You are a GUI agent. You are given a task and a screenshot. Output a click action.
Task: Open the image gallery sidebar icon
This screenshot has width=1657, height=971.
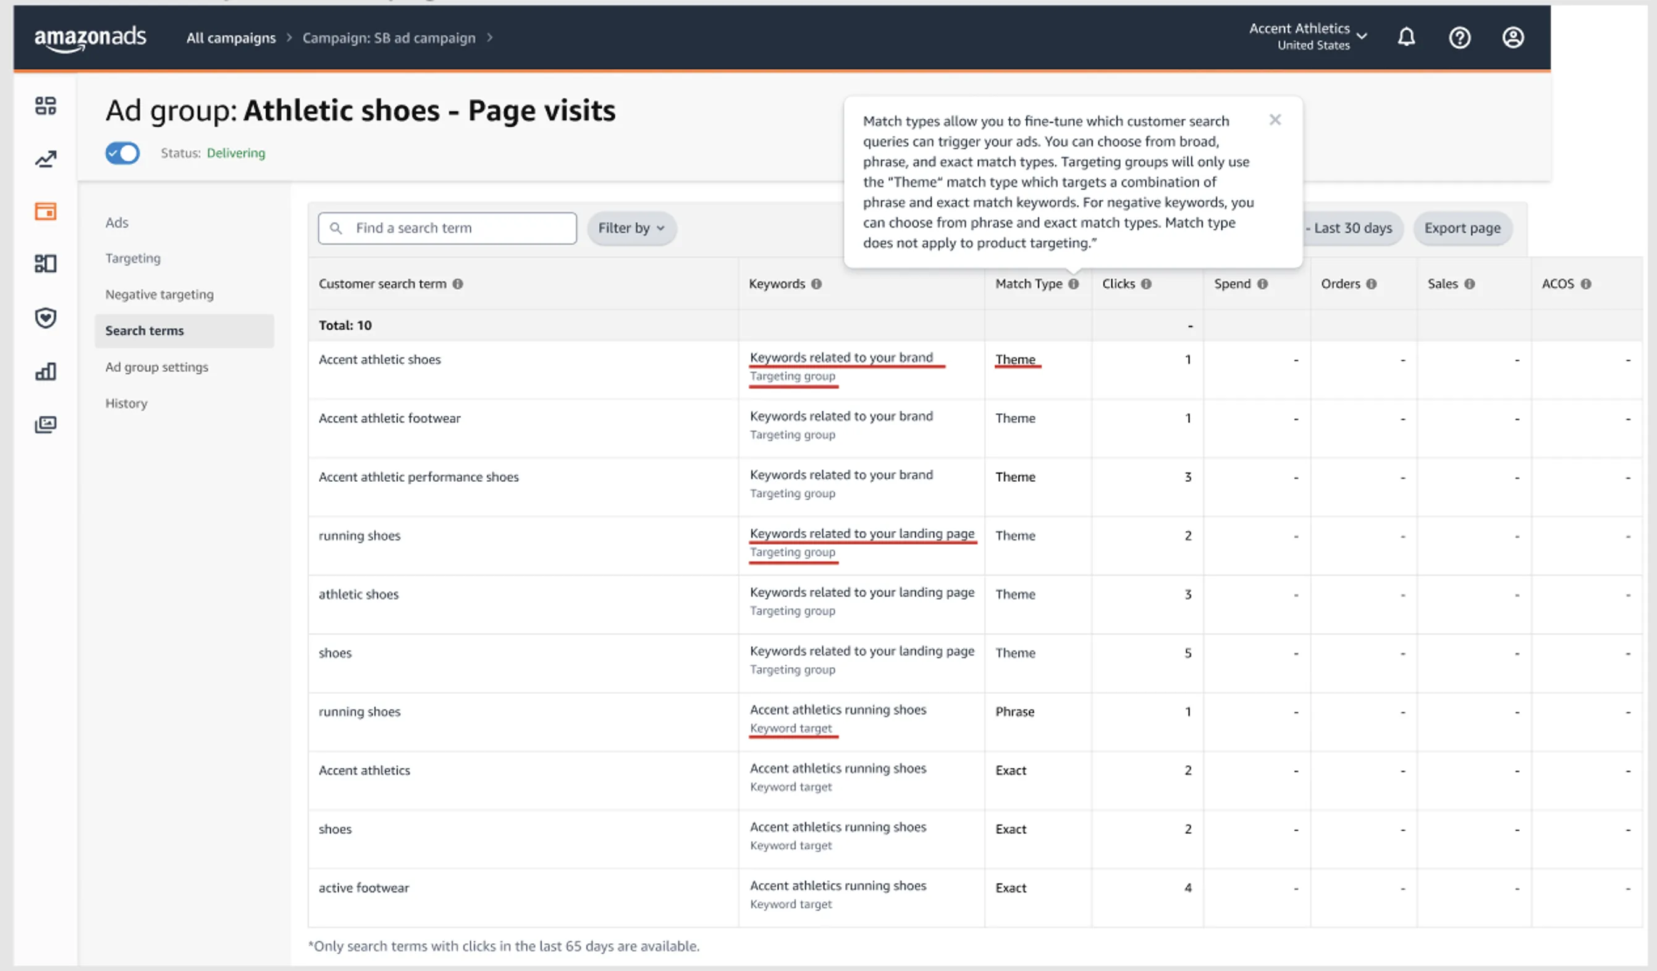pos(45,424)
